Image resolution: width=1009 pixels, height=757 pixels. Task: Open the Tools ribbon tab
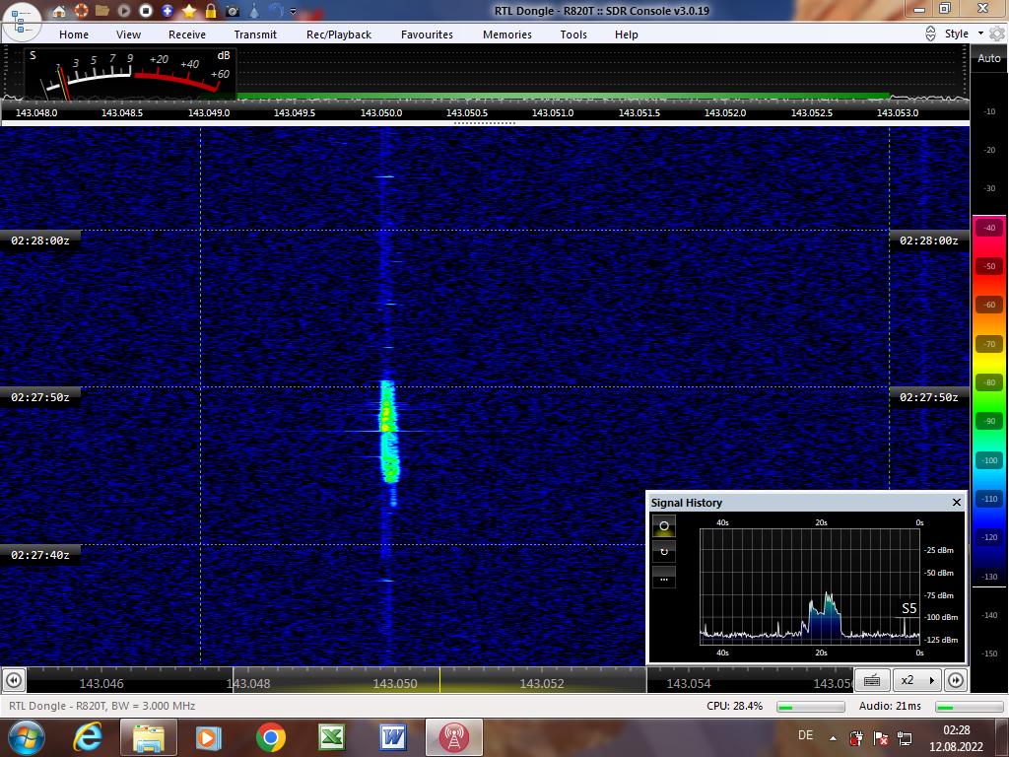573,34
